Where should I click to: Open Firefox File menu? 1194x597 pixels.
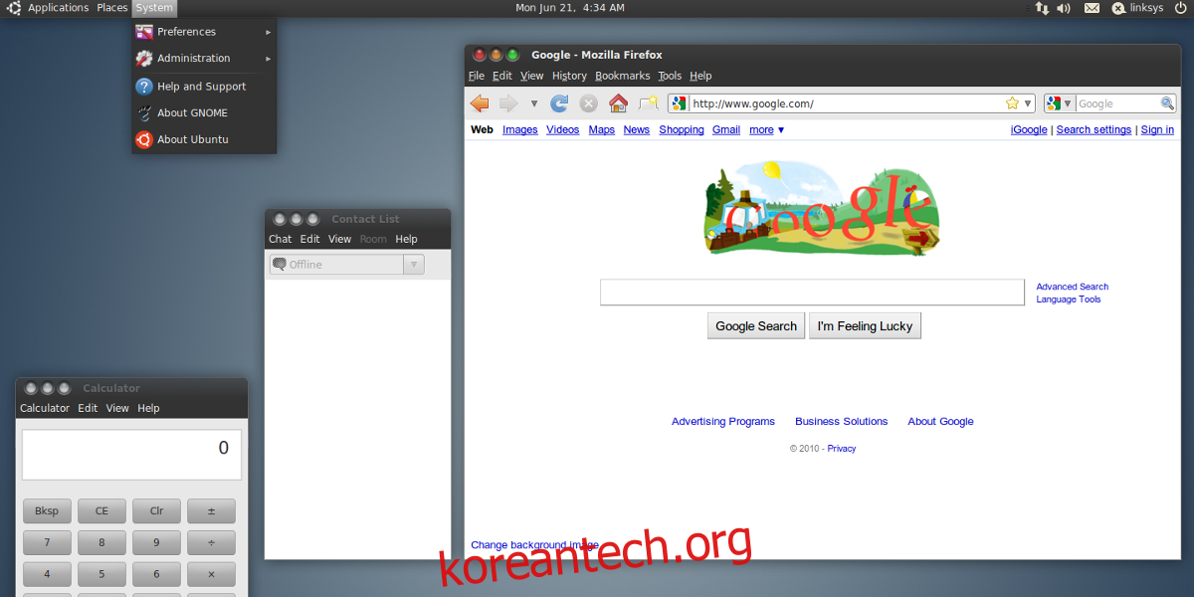pyautogui.click(x=477, y=76)
